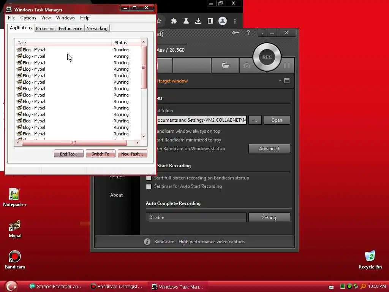Click the output folder path field in Bandicam
This screenshot has width=389, height=292.
pos(201,120)
